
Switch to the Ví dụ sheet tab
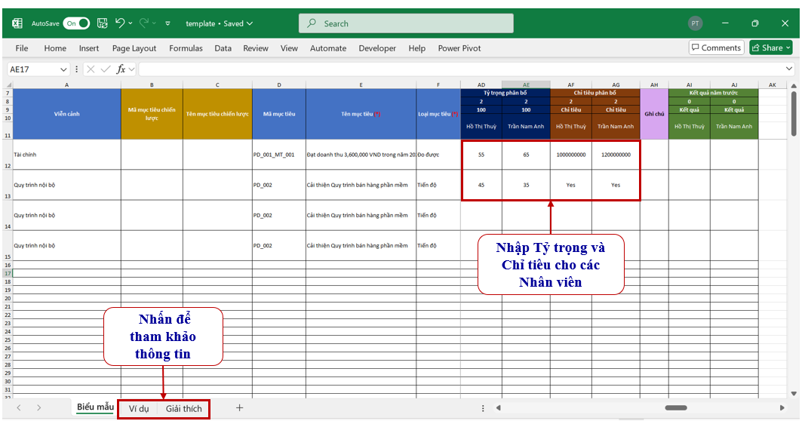(x=138, y=408)
